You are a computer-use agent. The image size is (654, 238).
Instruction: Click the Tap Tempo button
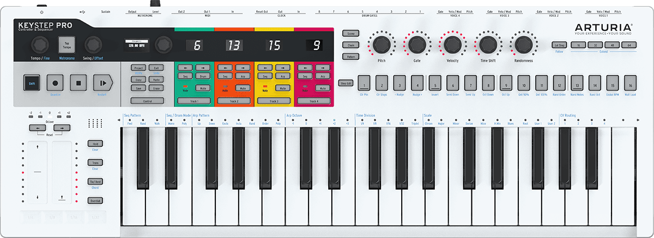pyautogui.click(x=67, y=45)
